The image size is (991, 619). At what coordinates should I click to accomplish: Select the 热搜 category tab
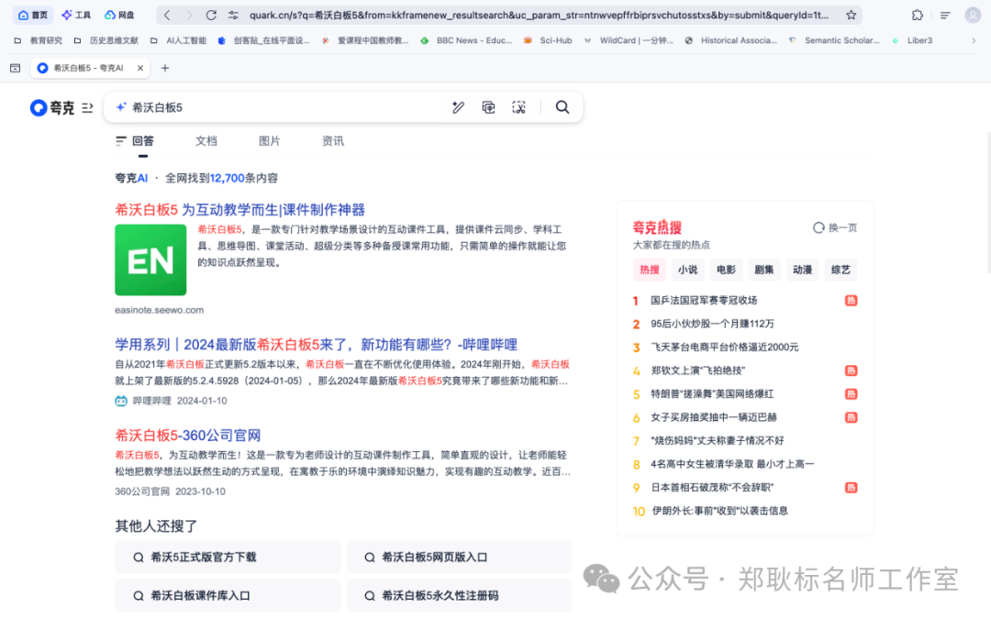click(649, 270)
